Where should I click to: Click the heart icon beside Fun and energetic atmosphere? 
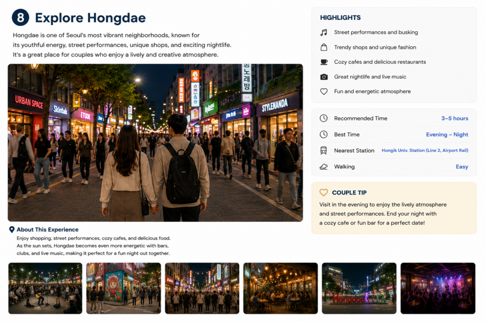click(x=323, y=91)
